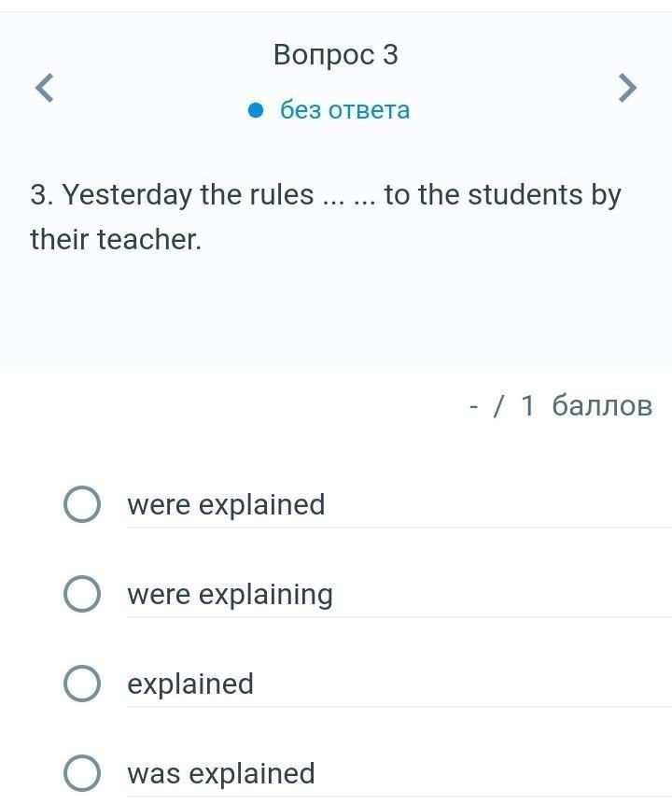The image size is (672, 804).
Task: Click the "без ответа" status text
Action: (x=345, y=110)
